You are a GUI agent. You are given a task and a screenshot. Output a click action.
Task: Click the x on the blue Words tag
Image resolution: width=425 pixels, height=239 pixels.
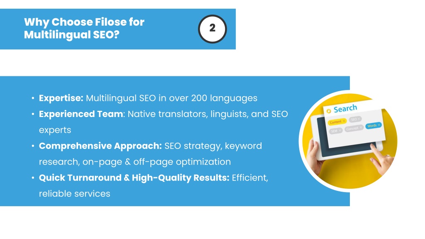point(379,125)
